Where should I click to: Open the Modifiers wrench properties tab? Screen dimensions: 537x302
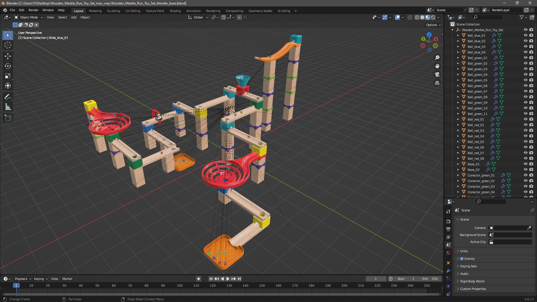pos(448,271)
